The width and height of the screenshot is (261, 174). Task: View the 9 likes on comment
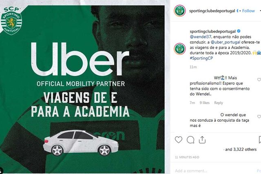pyautogui.click(x=205, y=103)
